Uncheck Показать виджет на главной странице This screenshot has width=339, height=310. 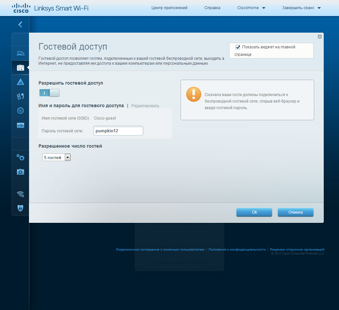(238, 47)
